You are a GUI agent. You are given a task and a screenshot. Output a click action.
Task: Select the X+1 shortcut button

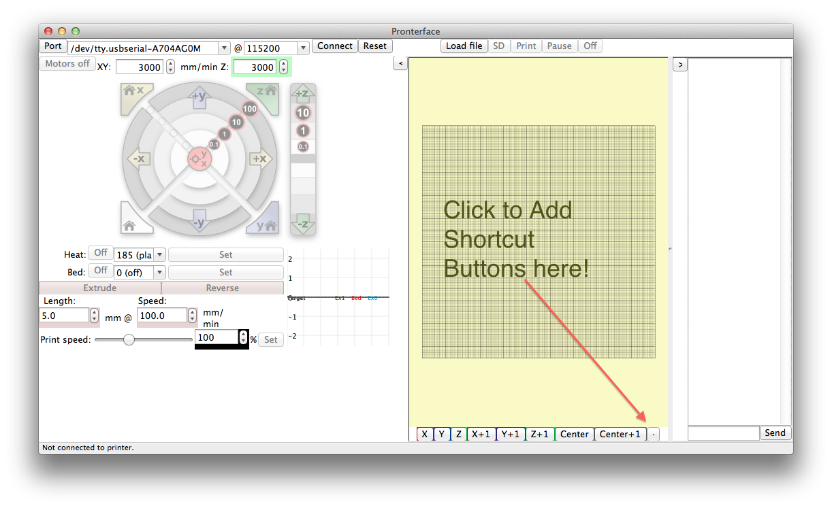click(481, 434)
